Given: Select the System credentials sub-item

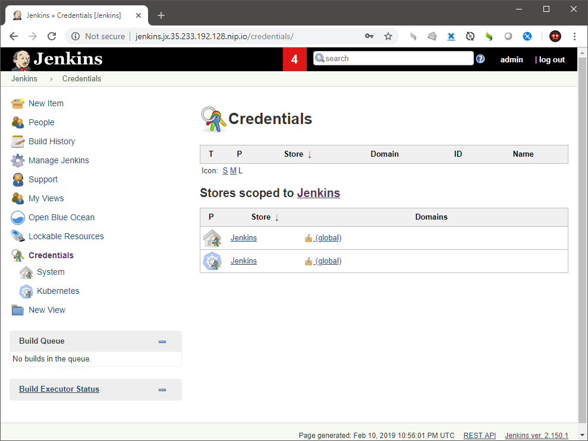Looking at the screenshot, I should click(x=51, y=272).
